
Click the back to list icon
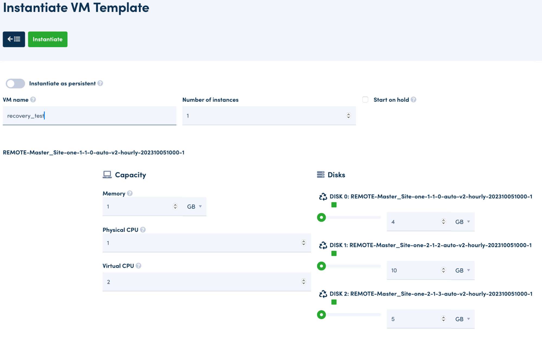[x=14, y=39]
